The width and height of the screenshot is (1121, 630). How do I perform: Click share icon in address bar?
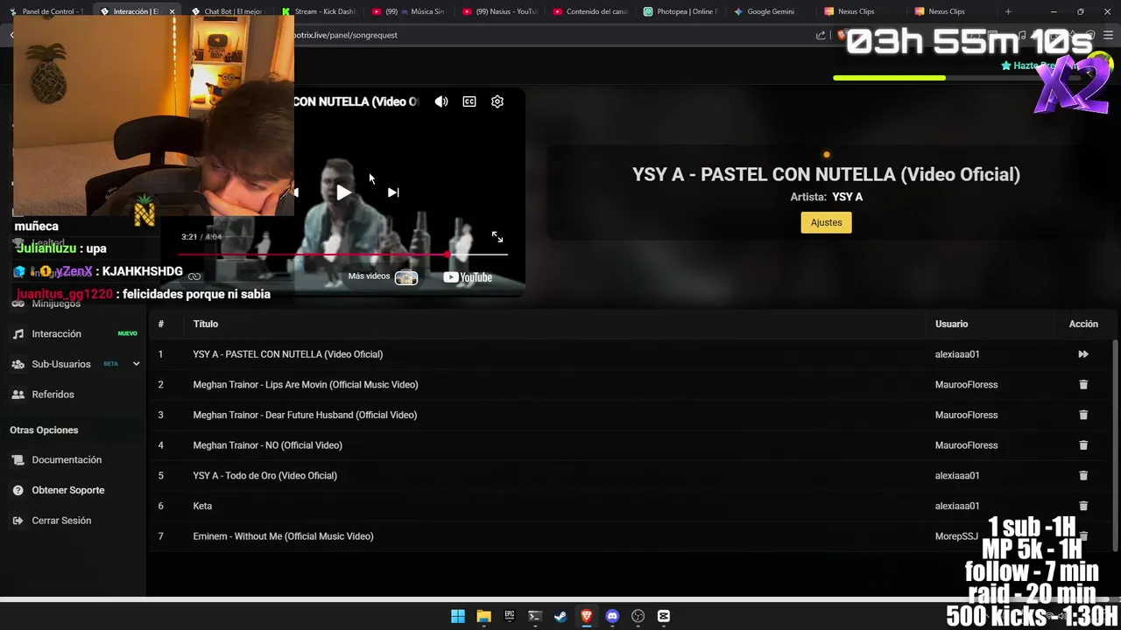pos(821,35)
